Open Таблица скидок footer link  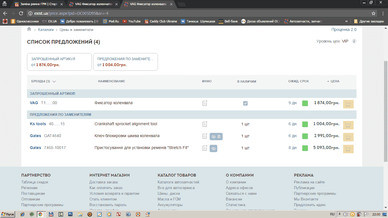pos(35,182)
